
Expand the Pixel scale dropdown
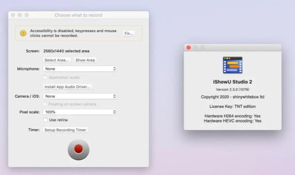(x=80, y=112)
